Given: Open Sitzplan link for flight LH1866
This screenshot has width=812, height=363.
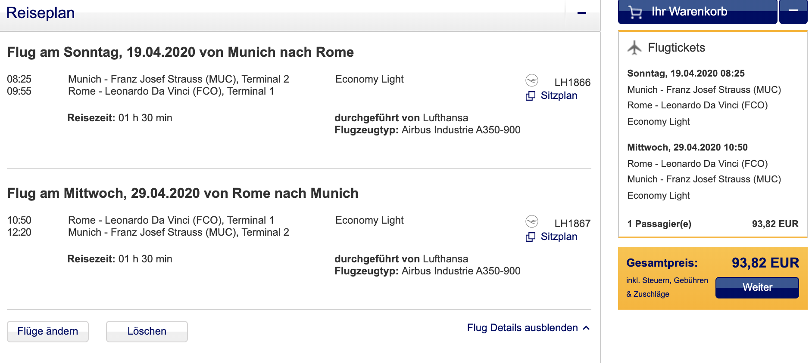Looking at the screenshot, I should click(x=559, y=95).
